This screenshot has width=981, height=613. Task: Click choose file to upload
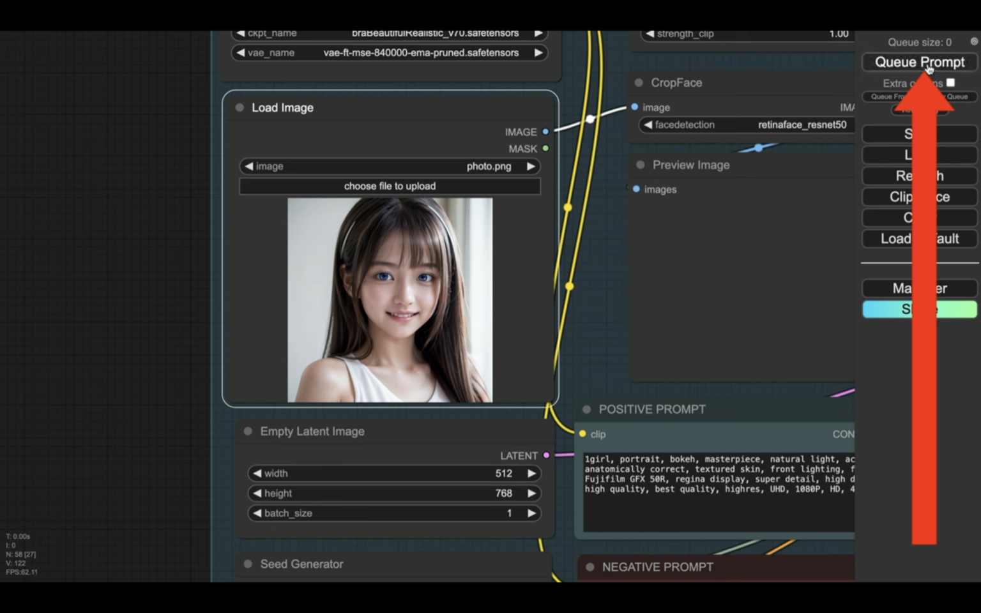coord(390,186)
